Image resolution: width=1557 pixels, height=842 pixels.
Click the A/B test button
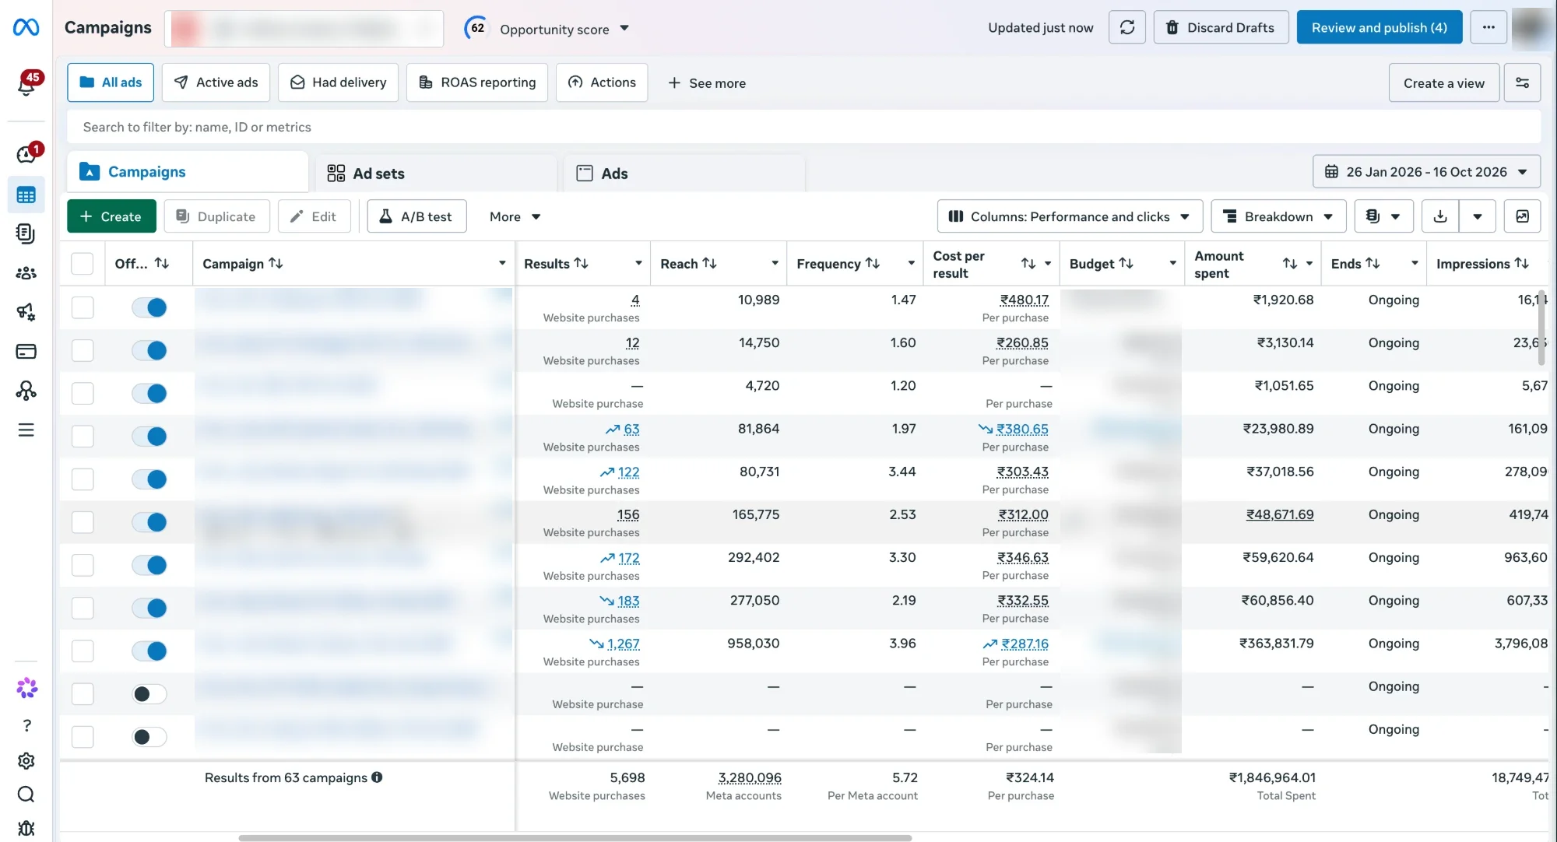[416, 216]
